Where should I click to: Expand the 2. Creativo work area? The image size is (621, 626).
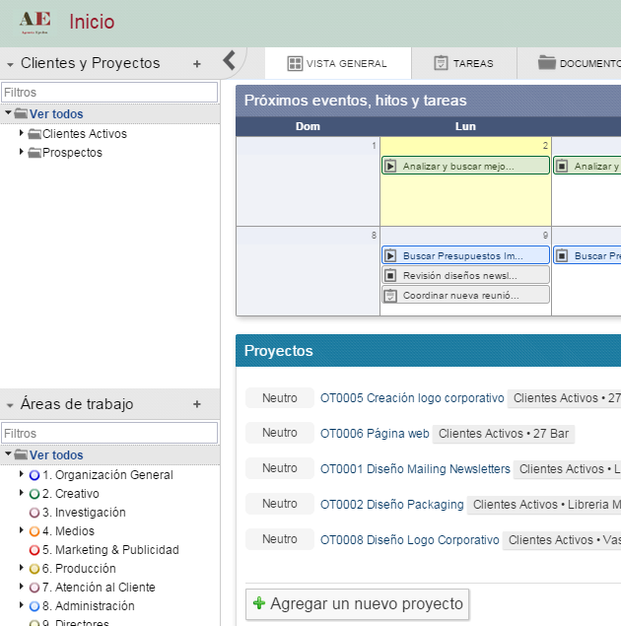click(x=22, y=493)
